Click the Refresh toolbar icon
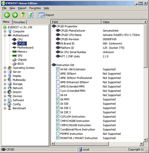Viewport: 149px width, 153px height. tap(31, 15)
